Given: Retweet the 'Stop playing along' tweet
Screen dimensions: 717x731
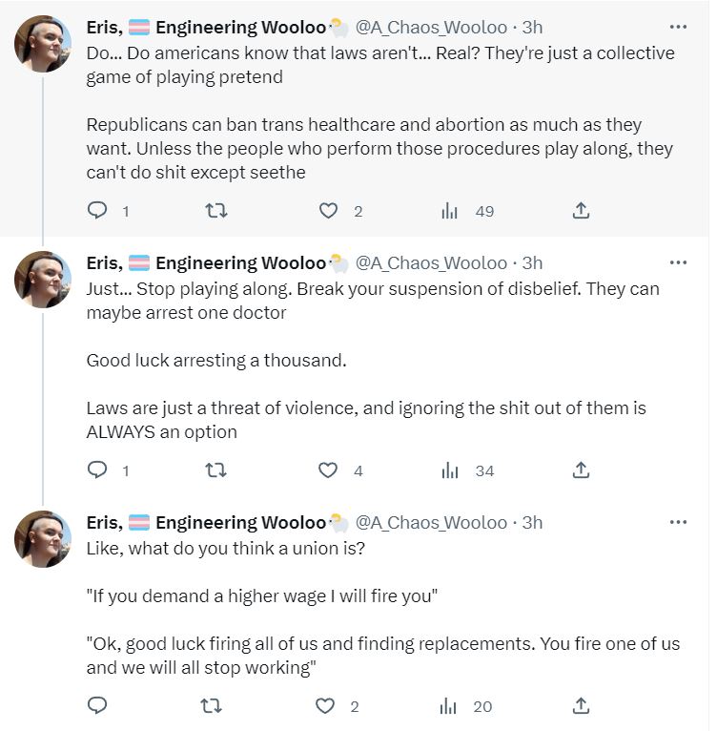Looking at the screenshot, I should point(216,470).
